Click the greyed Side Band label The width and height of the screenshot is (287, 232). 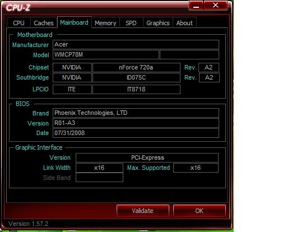(x=57, y=178)
